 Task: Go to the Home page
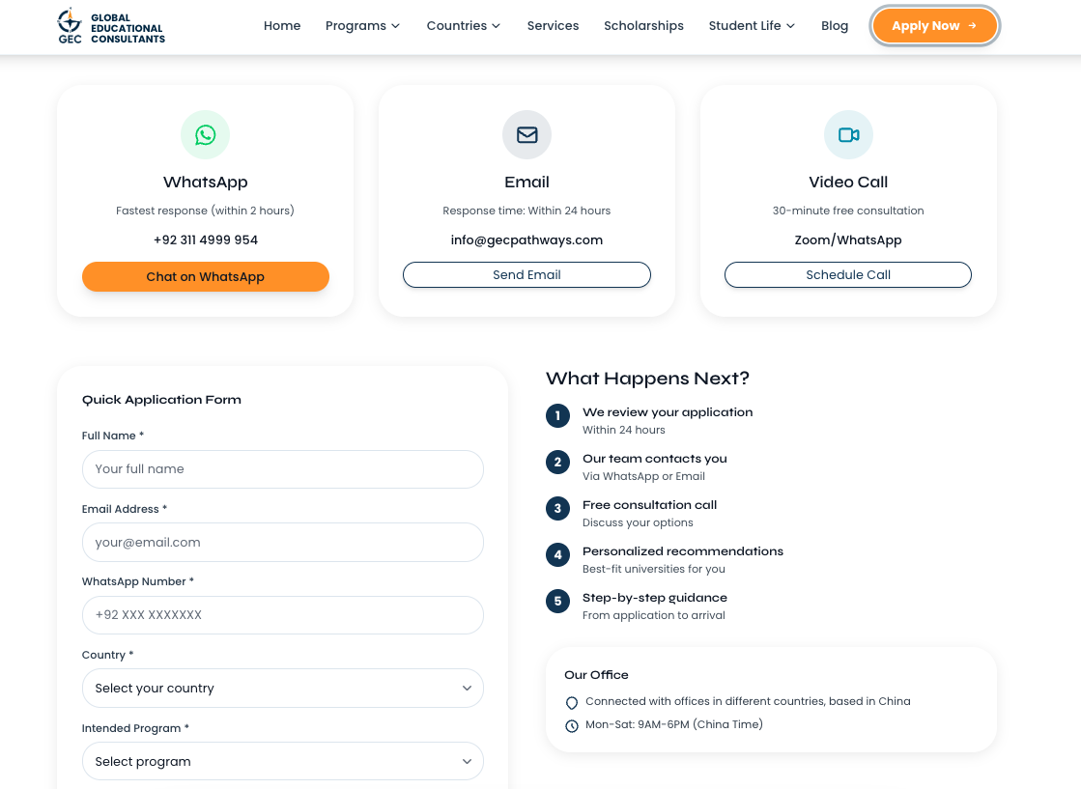pos(282,26)
